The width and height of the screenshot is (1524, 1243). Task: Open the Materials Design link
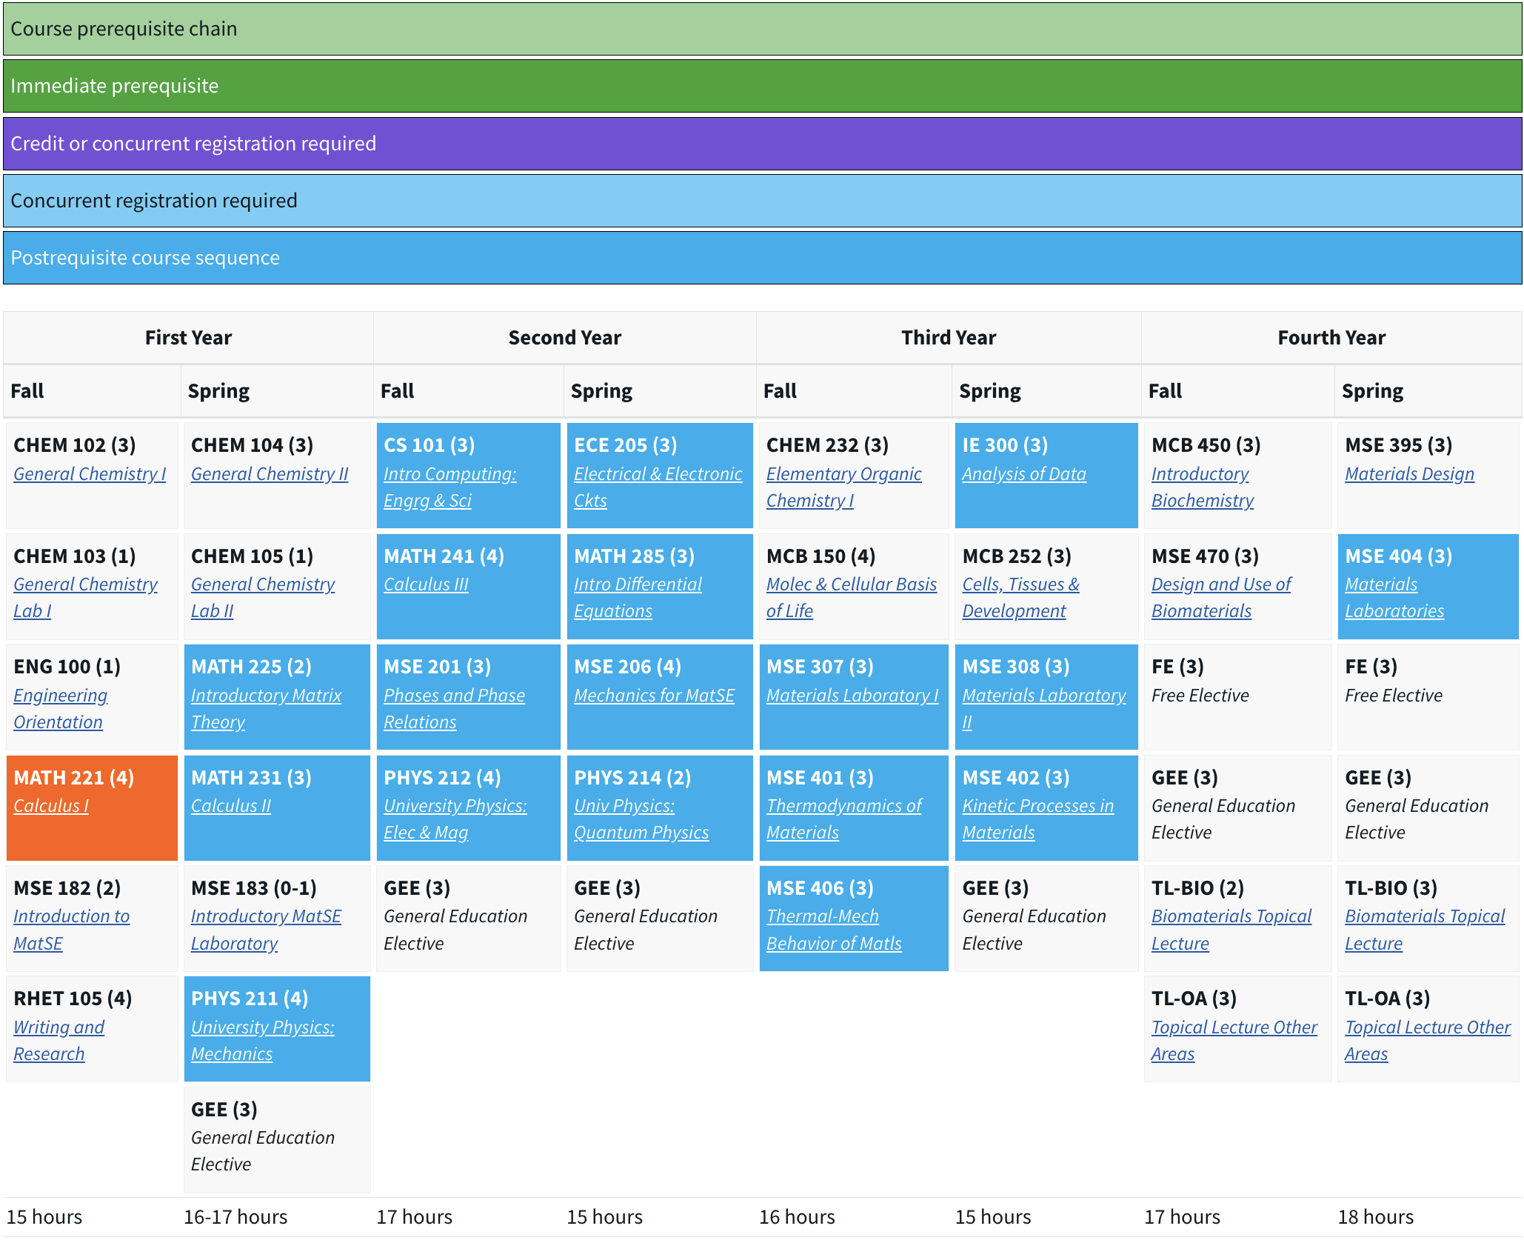(1409, 474)
